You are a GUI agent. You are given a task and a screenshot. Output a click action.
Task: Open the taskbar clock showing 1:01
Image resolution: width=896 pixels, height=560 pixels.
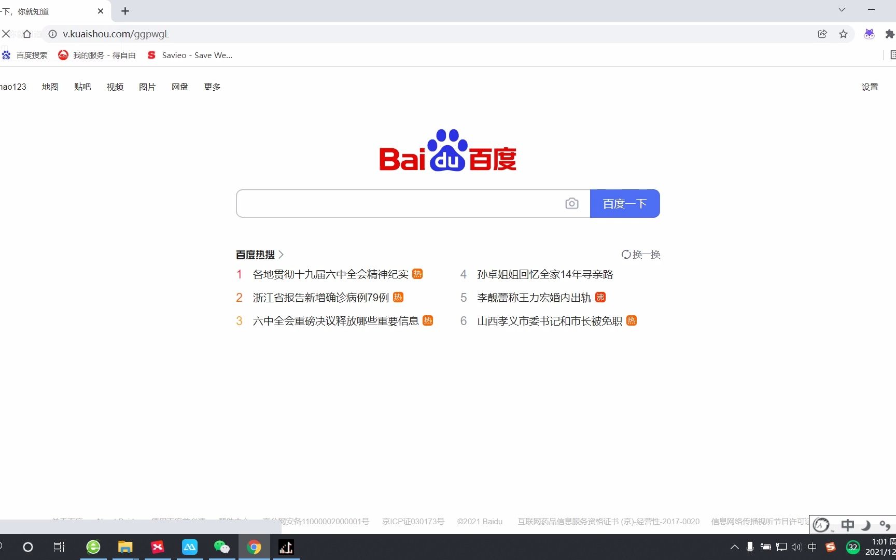(880, 547)
